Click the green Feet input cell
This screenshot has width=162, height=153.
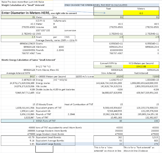(x=108, y=13)
